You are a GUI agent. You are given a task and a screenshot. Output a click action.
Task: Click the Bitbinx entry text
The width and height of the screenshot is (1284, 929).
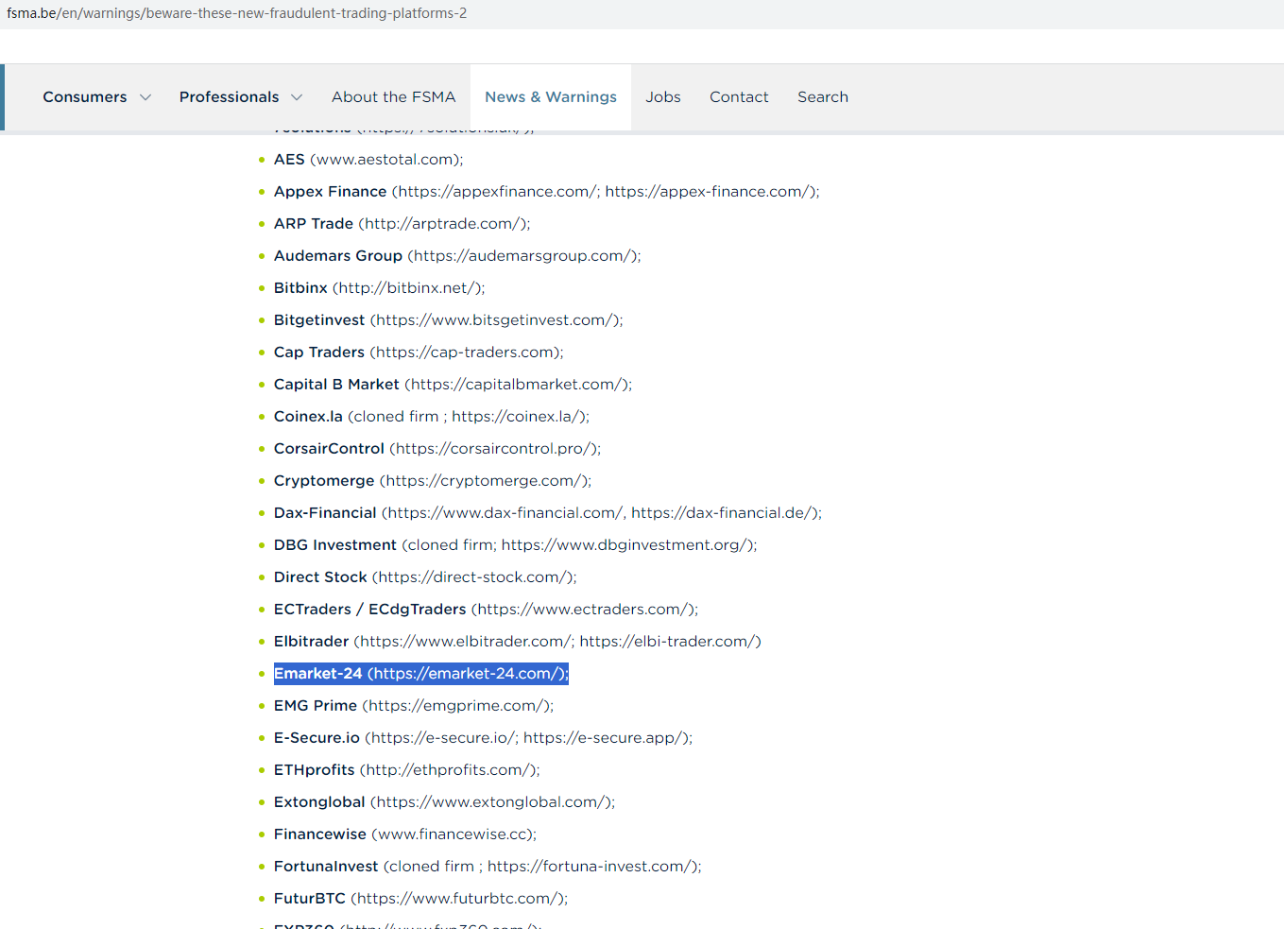point(300,288)
